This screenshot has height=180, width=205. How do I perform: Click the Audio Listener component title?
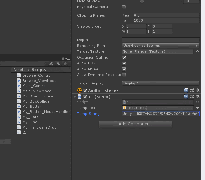pos(103,90)
